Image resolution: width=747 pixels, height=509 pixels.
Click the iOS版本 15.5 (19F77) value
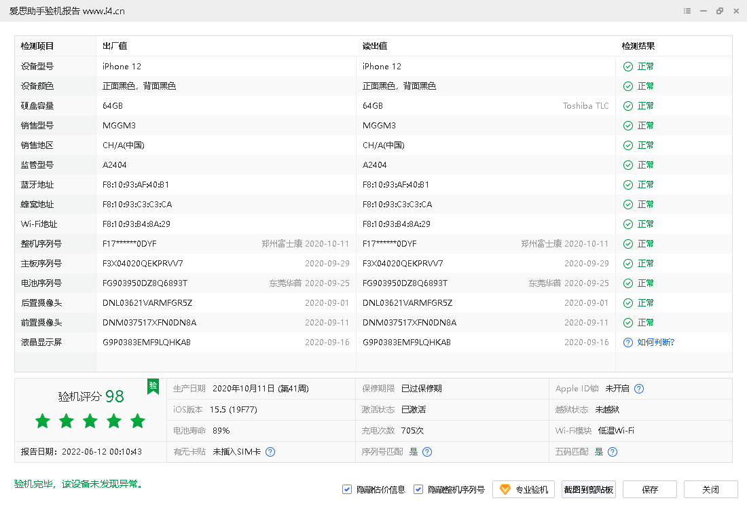[234, 410]
